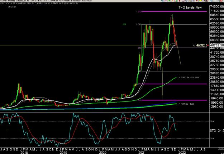Screen dimensions: 224x154
Task: Click the 2021 year label on time axis
Action: [x=142, y=153]
